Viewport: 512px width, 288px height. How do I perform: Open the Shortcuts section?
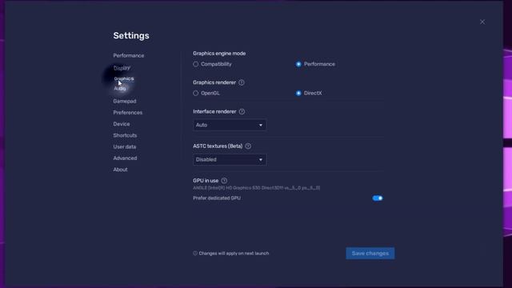point(125,135)
